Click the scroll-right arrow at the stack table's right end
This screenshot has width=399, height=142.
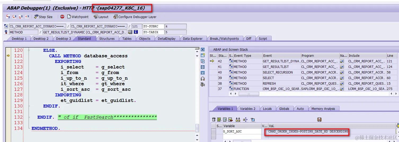pos(396,94)
